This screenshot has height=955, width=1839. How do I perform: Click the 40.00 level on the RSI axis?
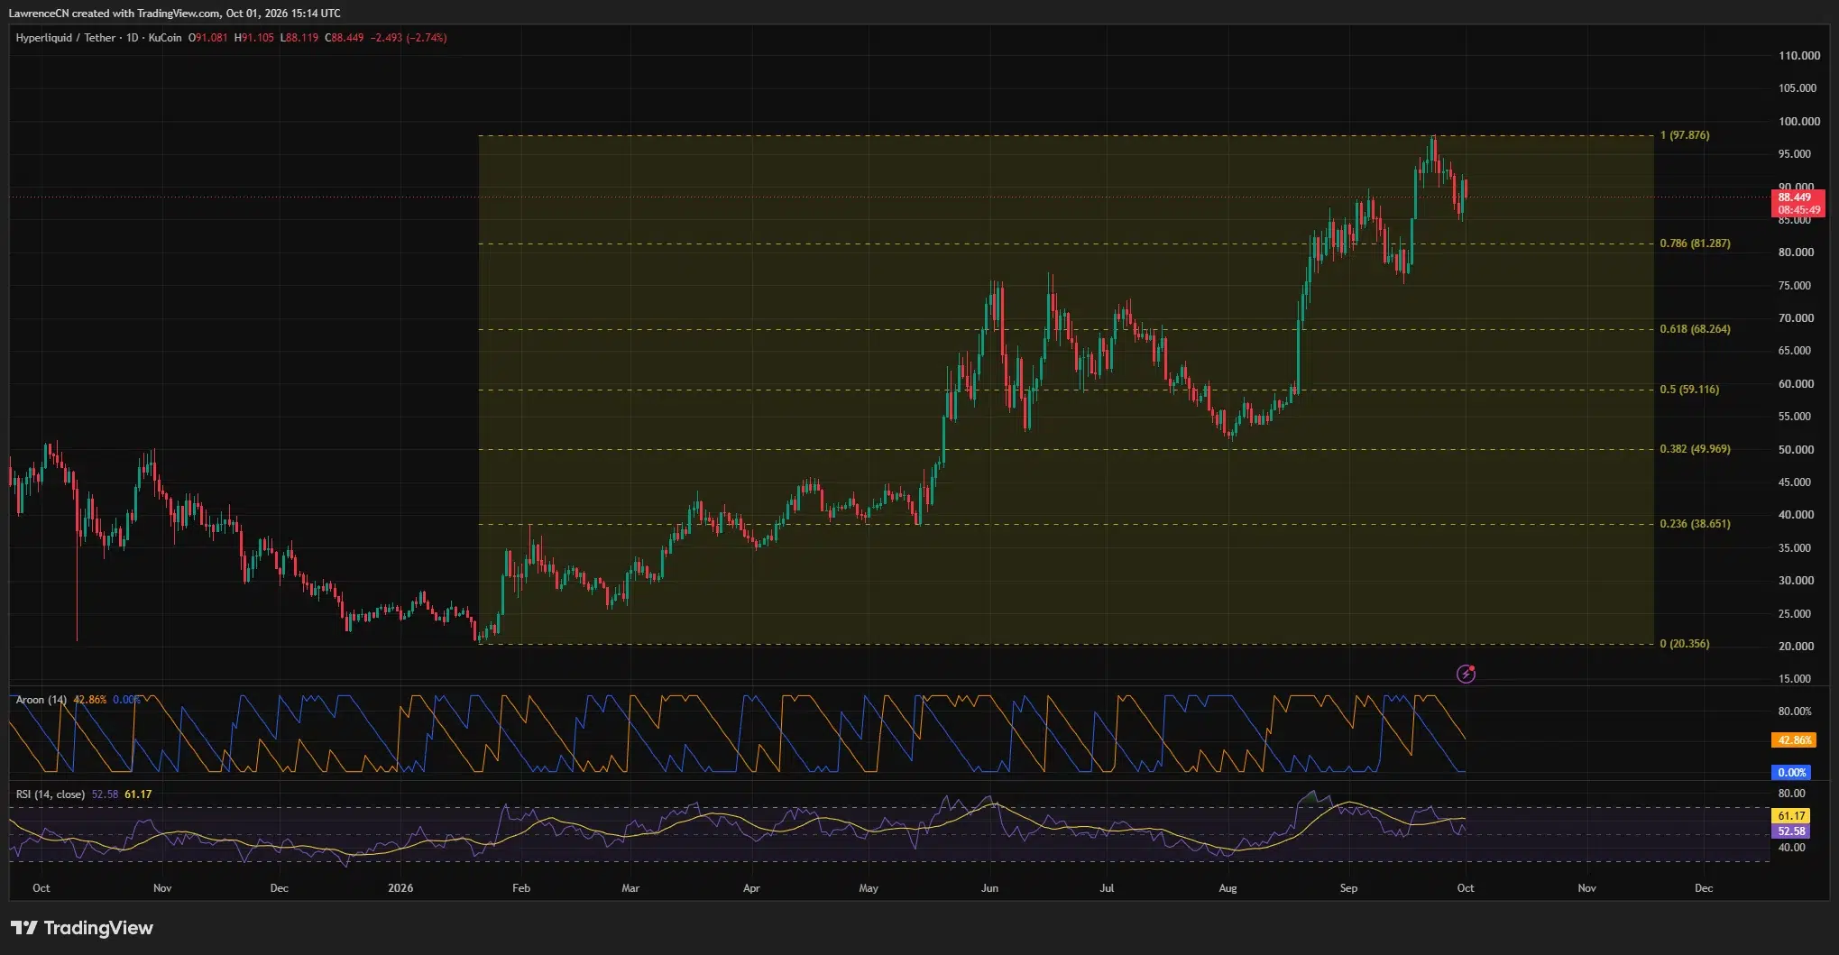pyautogui.click(x=1792, y=848)
